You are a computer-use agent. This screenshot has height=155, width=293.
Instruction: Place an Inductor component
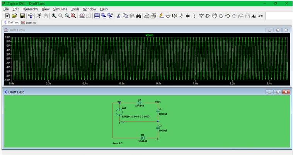[194, 16]
